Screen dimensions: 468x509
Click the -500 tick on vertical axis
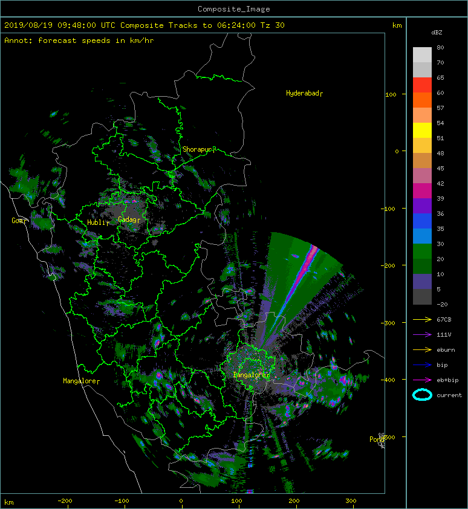tap(389, 437)
